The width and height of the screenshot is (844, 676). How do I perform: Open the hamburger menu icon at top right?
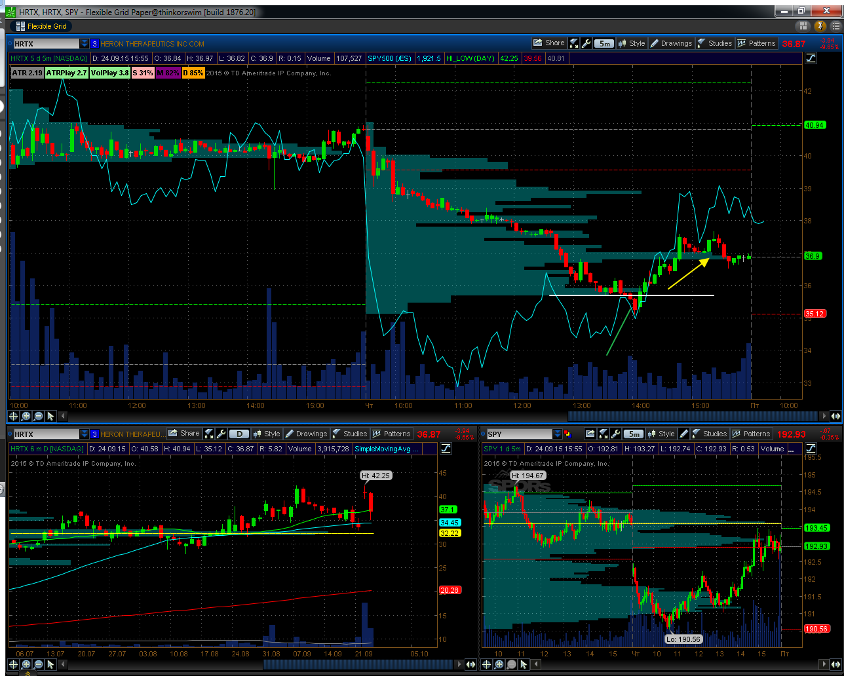pyautogui.click(x=835, y=26)
